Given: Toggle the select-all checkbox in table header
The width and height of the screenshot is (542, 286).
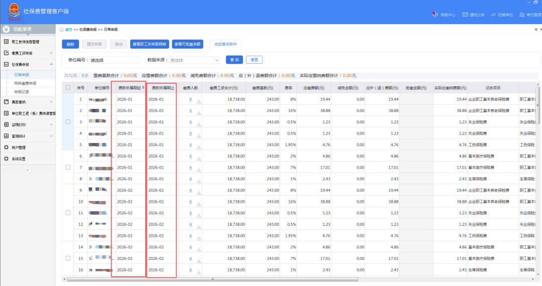Looking at the screenshot, I should click(68, 87).
